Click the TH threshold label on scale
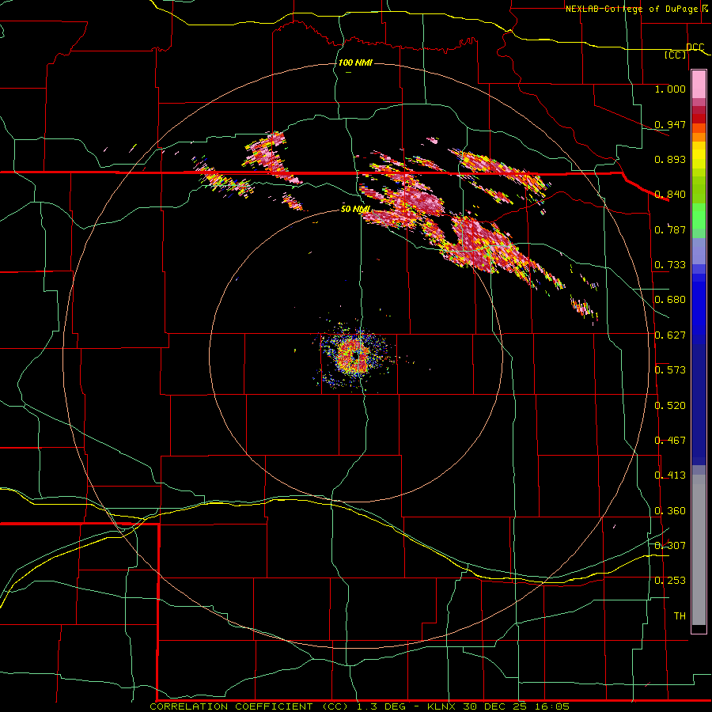The height and width of the screenshot is (712, 712). click(x=680, y=616)
